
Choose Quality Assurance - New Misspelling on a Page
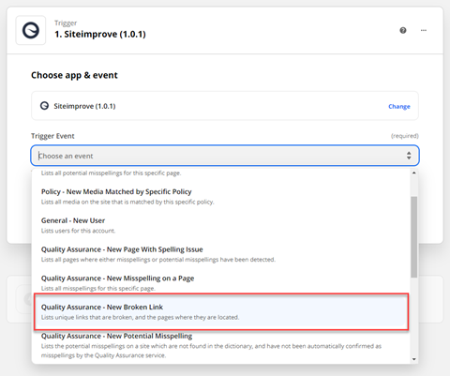pyautogui.click(x=221, y=282)
